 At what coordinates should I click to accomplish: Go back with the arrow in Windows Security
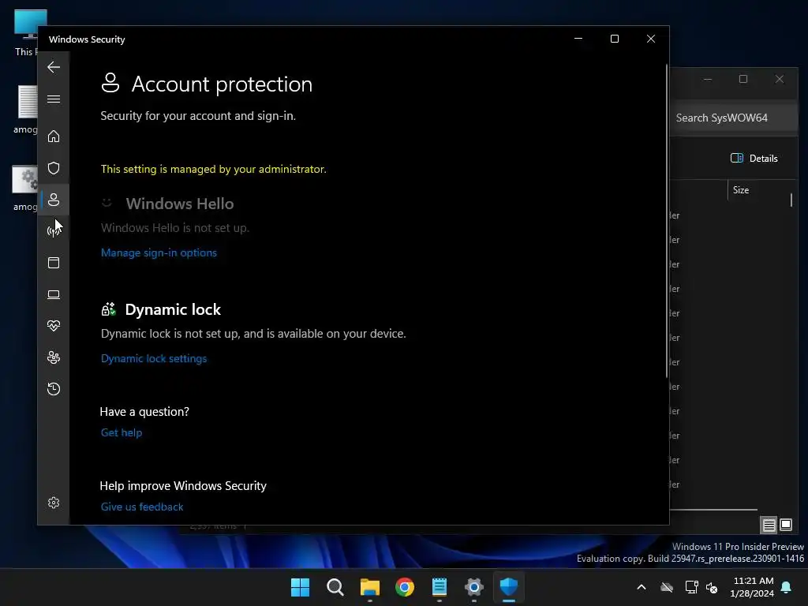[54, 67]
